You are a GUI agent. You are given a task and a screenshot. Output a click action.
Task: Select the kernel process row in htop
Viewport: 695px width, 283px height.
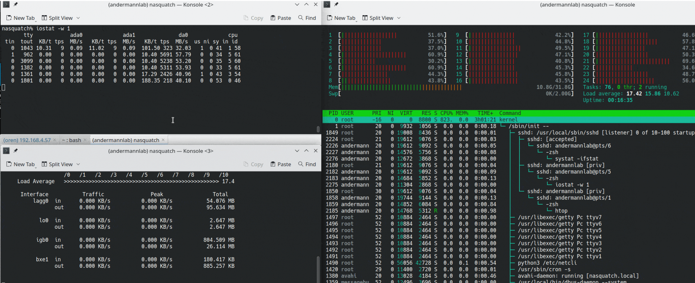[509, 120]
